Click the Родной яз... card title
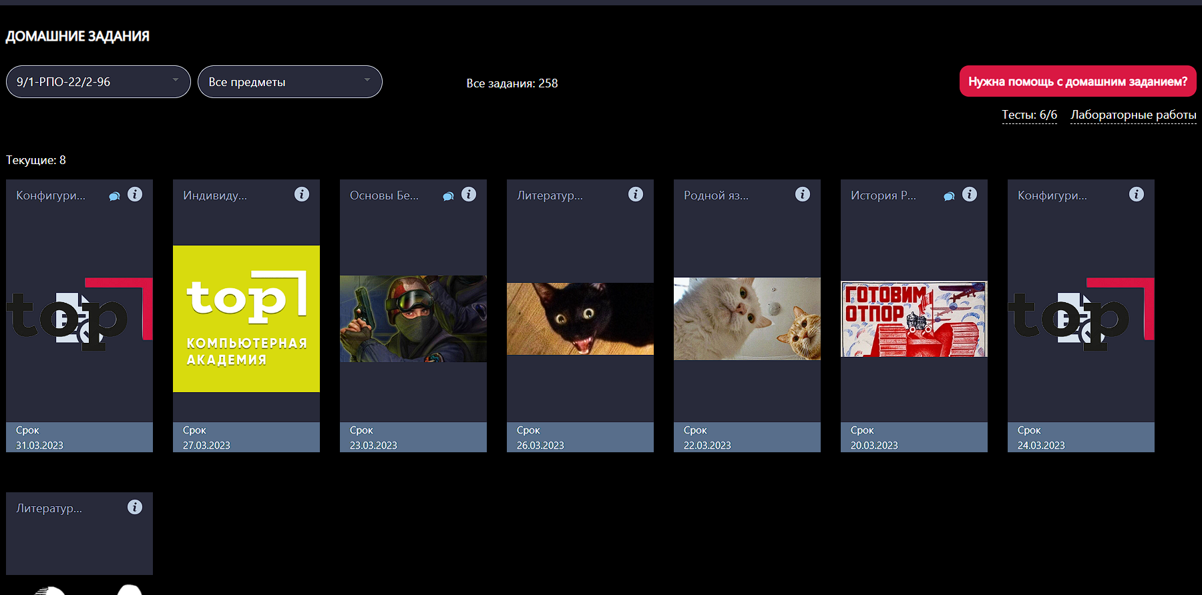 point(716,195)
